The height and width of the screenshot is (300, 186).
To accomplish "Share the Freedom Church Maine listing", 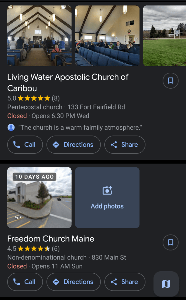I will 125,282.
